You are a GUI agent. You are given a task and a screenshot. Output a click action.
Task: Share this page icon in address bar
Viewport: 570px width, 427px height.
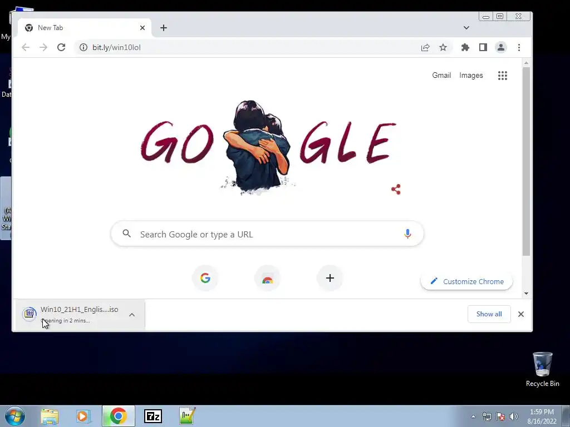425,47
